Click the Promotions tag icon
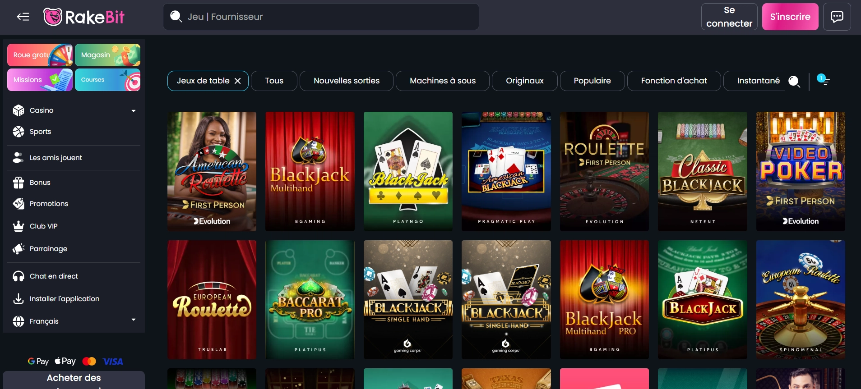This screenshot has height=389, width=861. coord(19,204)
